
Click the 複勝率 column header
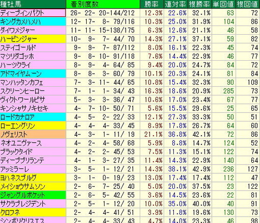click(x=200, y=4)
